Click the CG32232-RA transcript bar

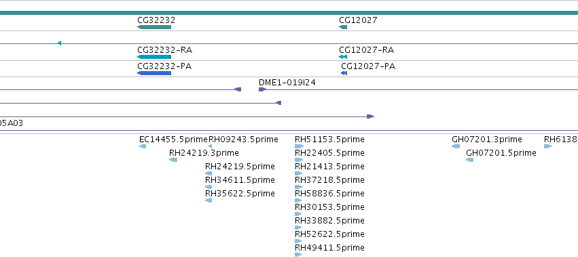[154, 57]
